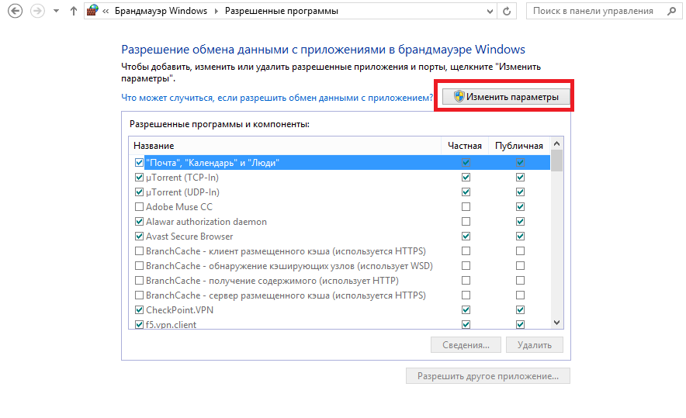Uncheck Avast Secure Browser entry

[x=139, y=236]
